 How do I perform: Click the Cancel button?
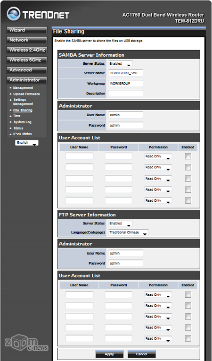[141, 354]
